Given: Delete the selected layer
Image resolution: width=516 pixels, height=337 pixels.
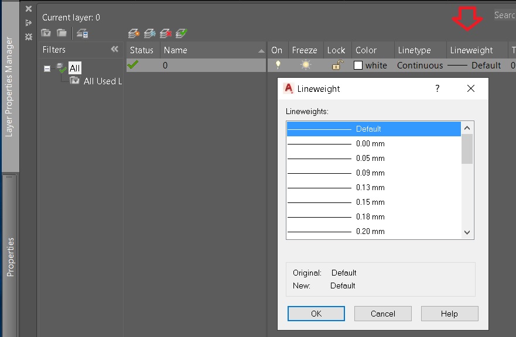Looking at the screenshot, I should [x=165, y=33].
